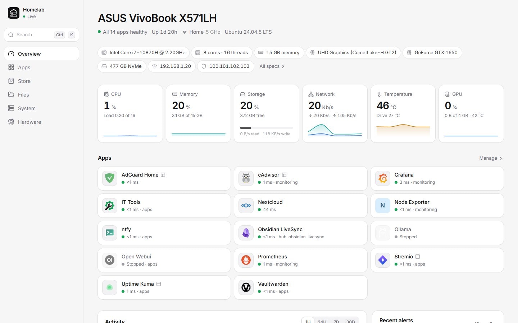Open the Nextcloud app icon
The height and width of the screenshot is (323, 518).
coord(246,206)
